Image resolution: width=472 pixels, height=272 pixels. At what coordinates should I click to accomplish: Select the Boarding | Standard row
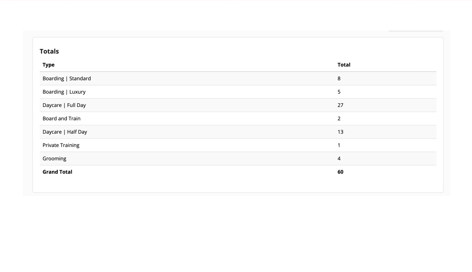coord(67,78)
